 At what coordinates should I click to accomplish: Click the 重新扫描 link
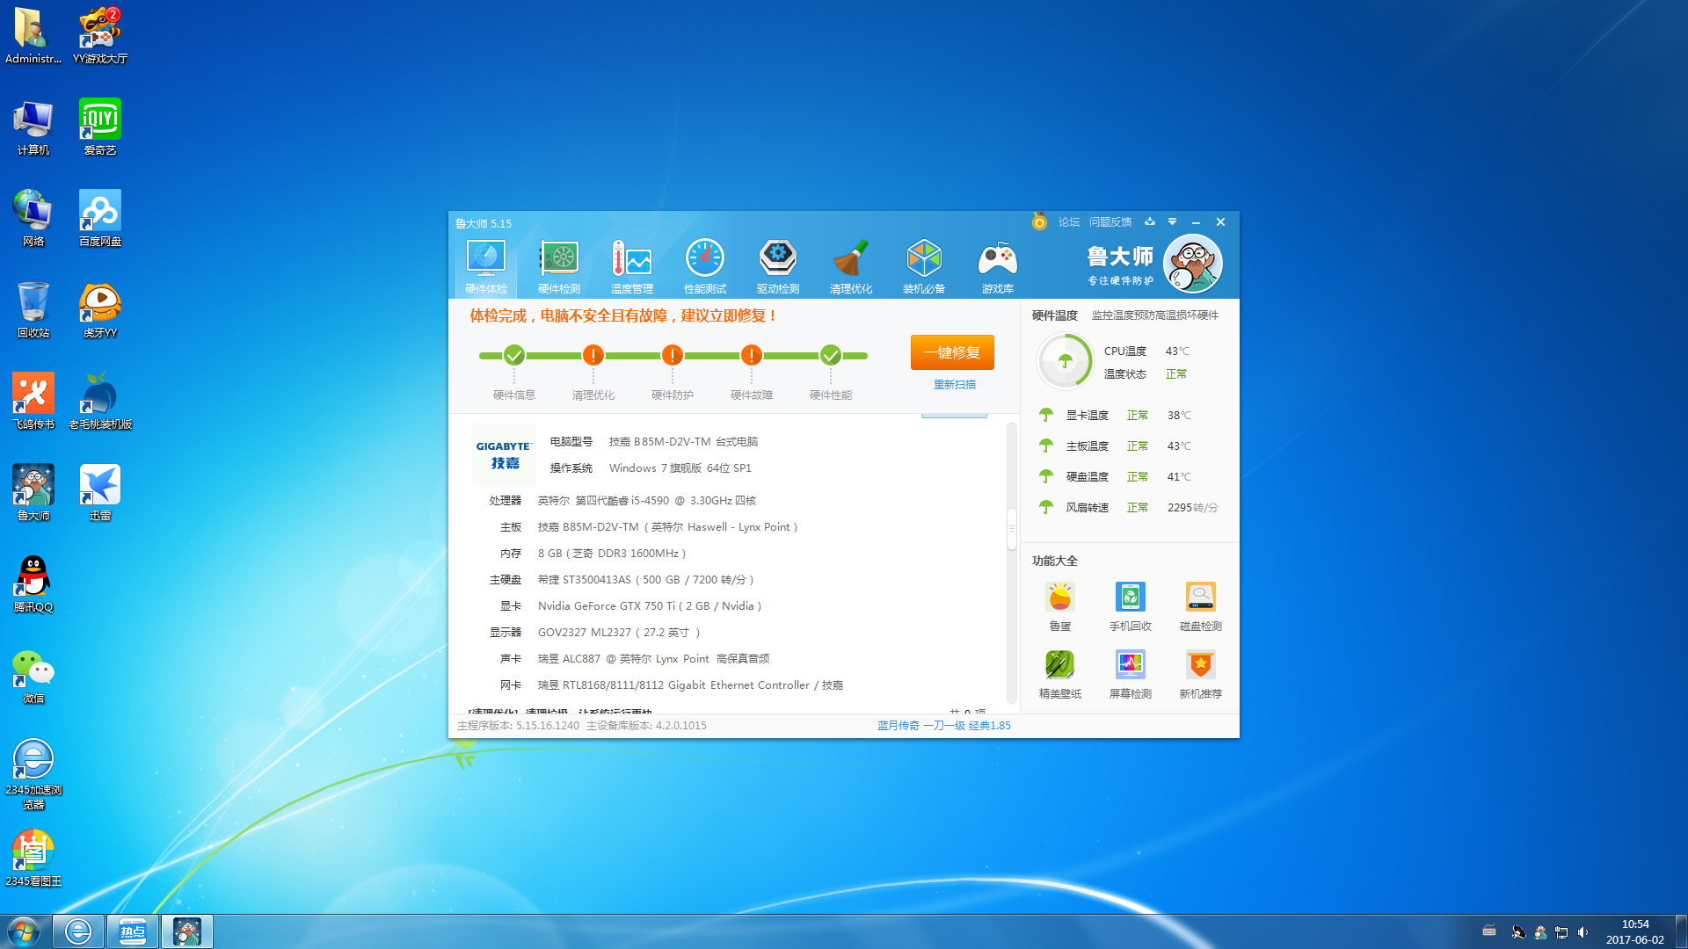[x=955, y=385]
